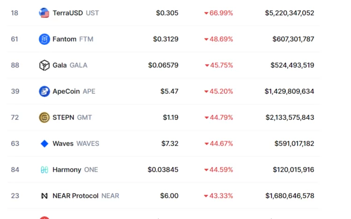The height and width of the screenshot is (219, 351).
Task: Click TerraUSD's 66.99% price drop value
Action: (x=221, y=13)
